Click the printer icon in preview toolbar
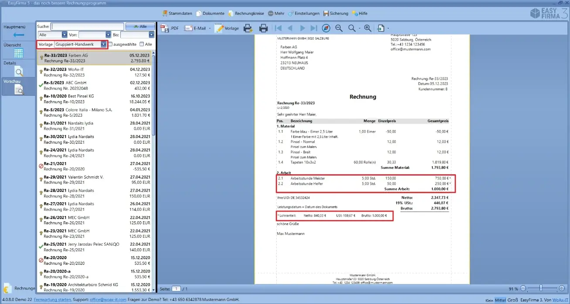Viewport: 570px width, 304px height. pyautogui.click(x=263, y=28)
